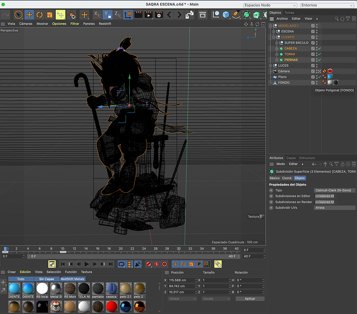The image size is (357, 314).
Task: Select the Rotate tool in top toolbar
Action: (x=40, y=15)
